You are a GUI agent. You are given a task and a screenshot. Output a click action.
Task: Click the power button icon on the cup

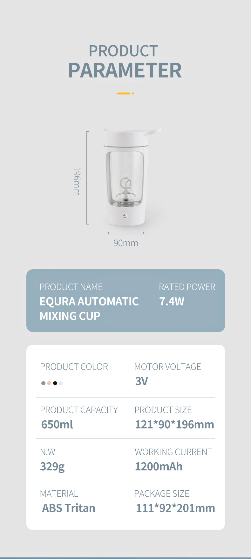click(x=125, y=216)
